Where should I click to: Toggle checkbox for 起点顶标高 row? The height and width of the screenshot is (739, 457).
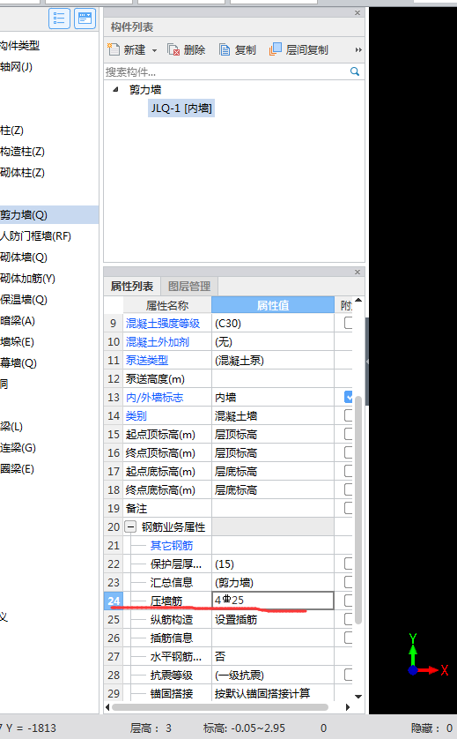pyautogui.click(x=349, y=434)
